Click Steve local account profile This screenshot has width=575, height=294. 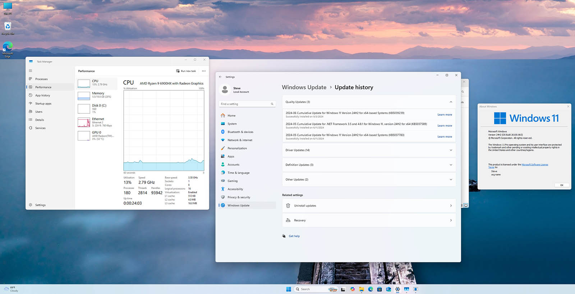pyautogui.click(x=235, y=90)
